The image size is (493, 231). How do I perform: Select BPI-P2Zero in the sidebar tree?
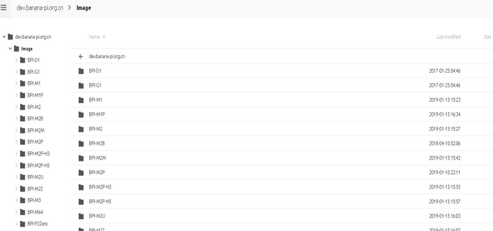[x=38, y=224]
